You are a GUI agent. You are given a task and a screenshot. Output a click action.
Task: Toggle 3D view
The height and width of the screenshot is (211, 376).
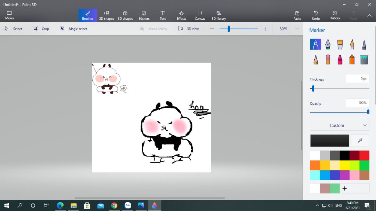[188, 29]
